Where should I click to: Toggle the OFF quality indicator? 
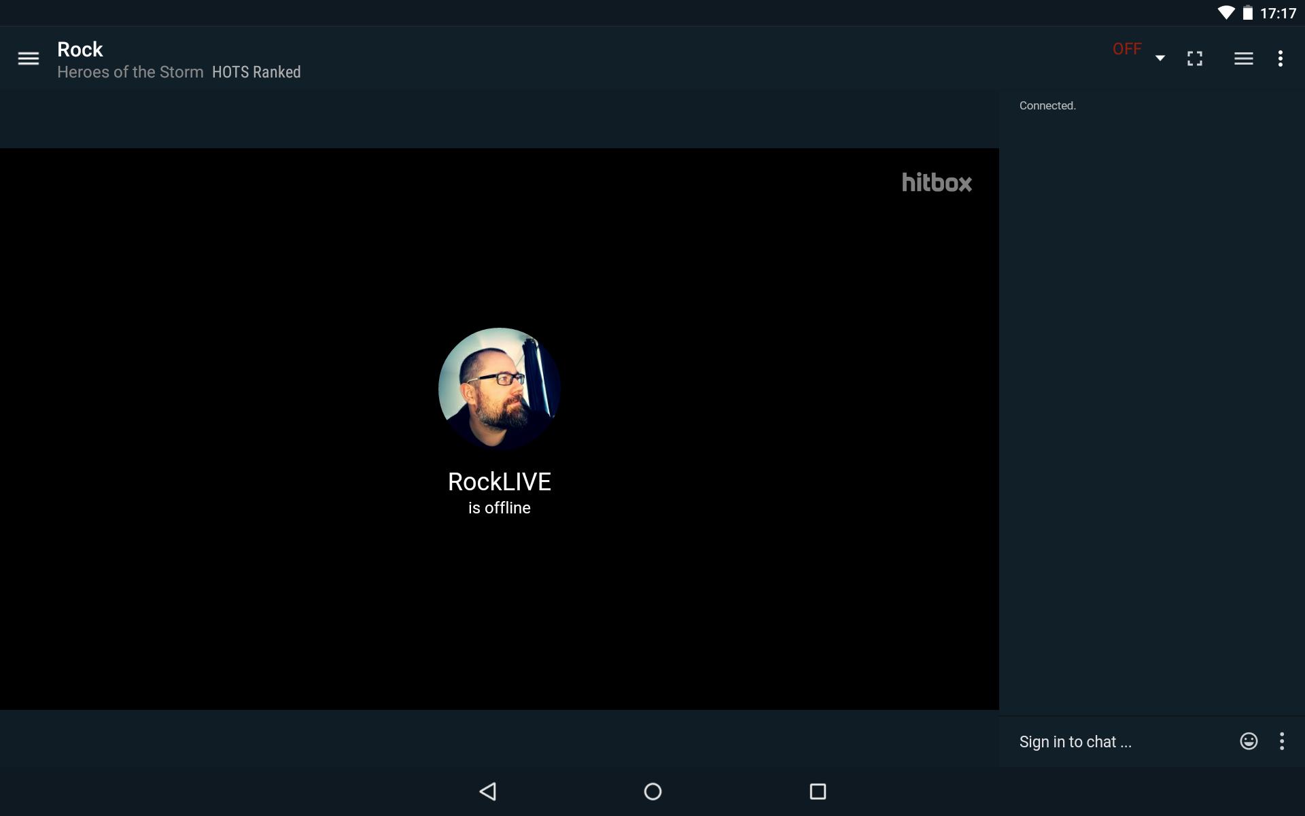(1127, 49)
